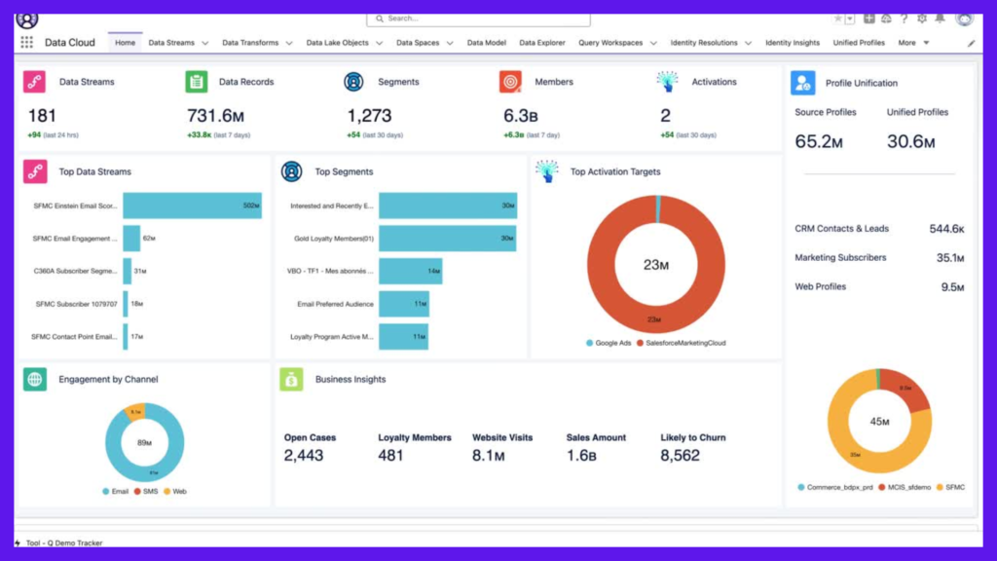Expand the Data Streams tab chevron
Screen dimensions: 997x561
(204, 43)
